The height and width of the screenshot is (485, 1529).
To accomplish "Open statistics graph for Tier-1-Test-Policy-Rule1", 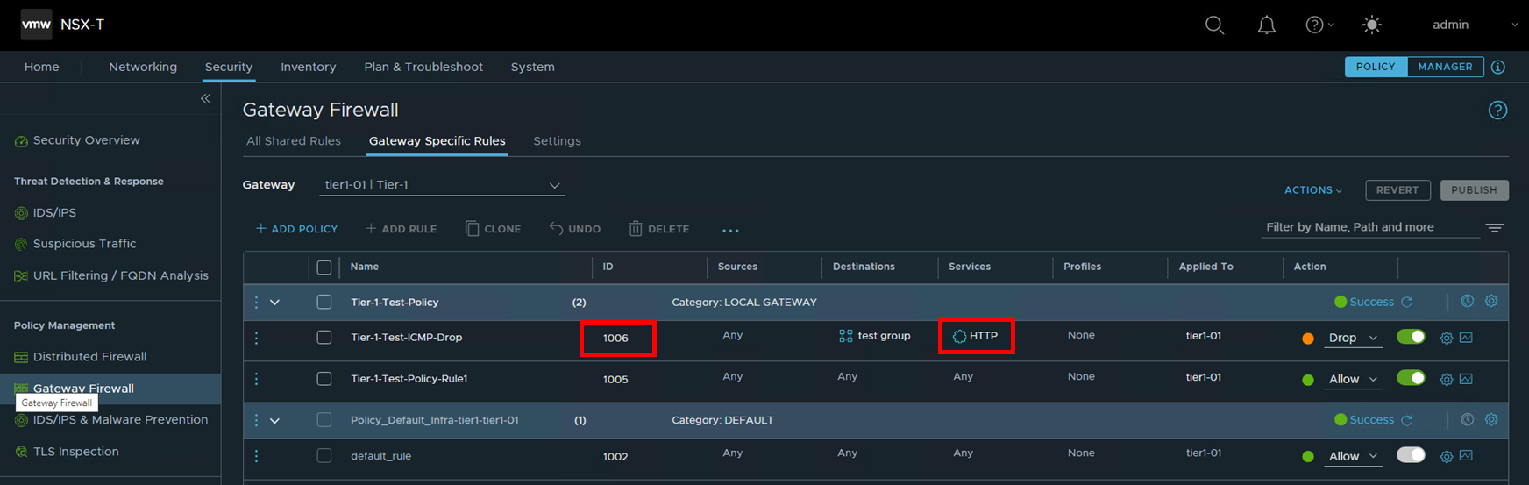I will tap(1466, 380).
